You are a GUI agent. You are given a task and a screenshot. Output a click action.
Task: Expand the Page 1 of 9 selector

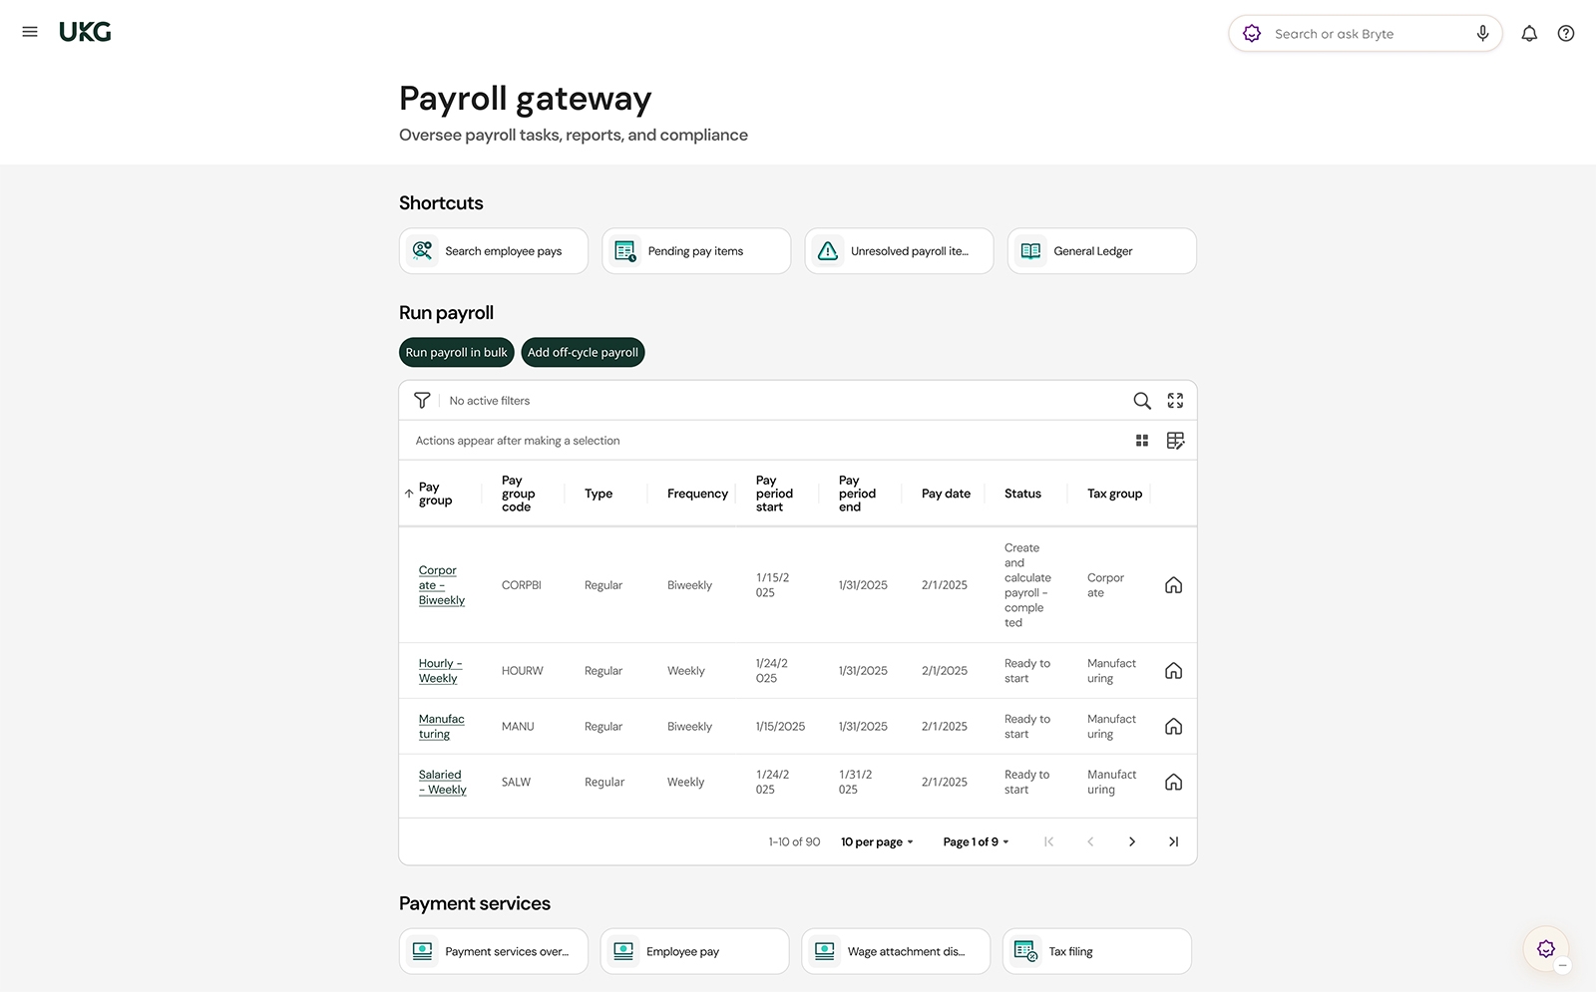[x=976, y=842]
